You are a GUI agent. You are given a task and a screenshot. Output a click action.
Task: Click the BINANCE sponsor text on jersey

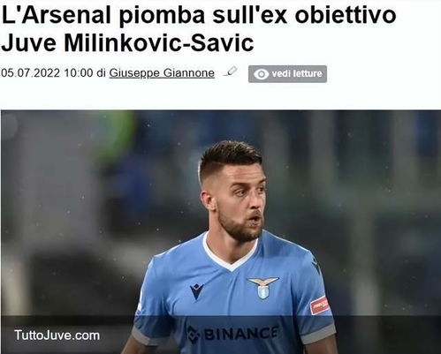(x=240, y=334)
